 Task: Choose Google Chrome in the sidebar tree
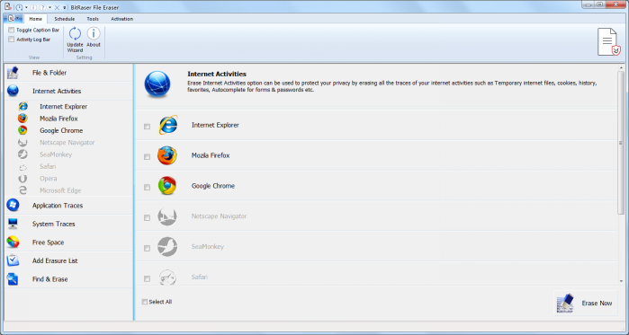point(61,130)
